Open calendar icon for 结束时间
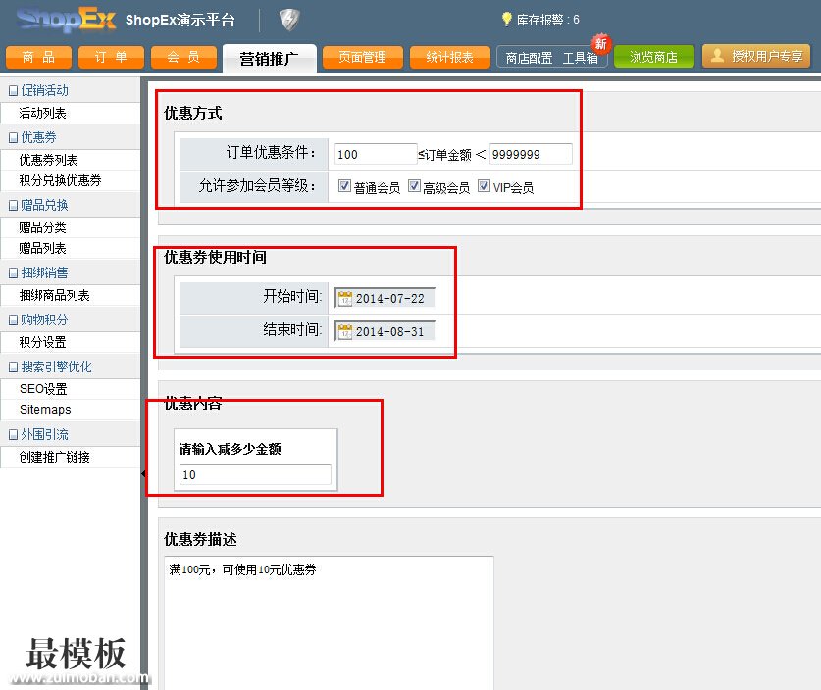821x690 pixels. coord(344,331)
